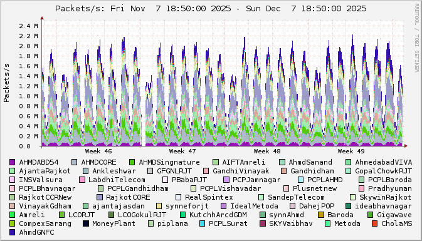The image size is (422, 241).
Task: Click the PCPLBaroda legend label
Action: tap(390, 180)
